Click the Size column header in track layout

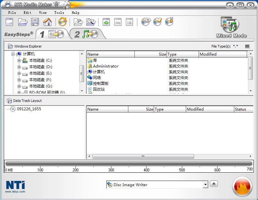tap(141, 109)
